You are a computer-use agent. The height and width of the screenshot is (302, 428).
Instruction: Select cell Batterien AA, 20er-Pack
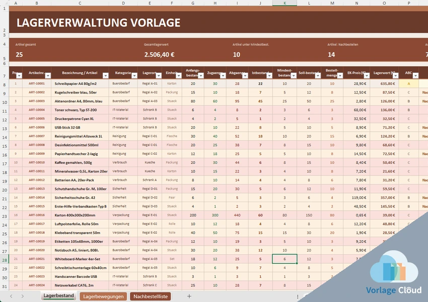pos(80,180)
